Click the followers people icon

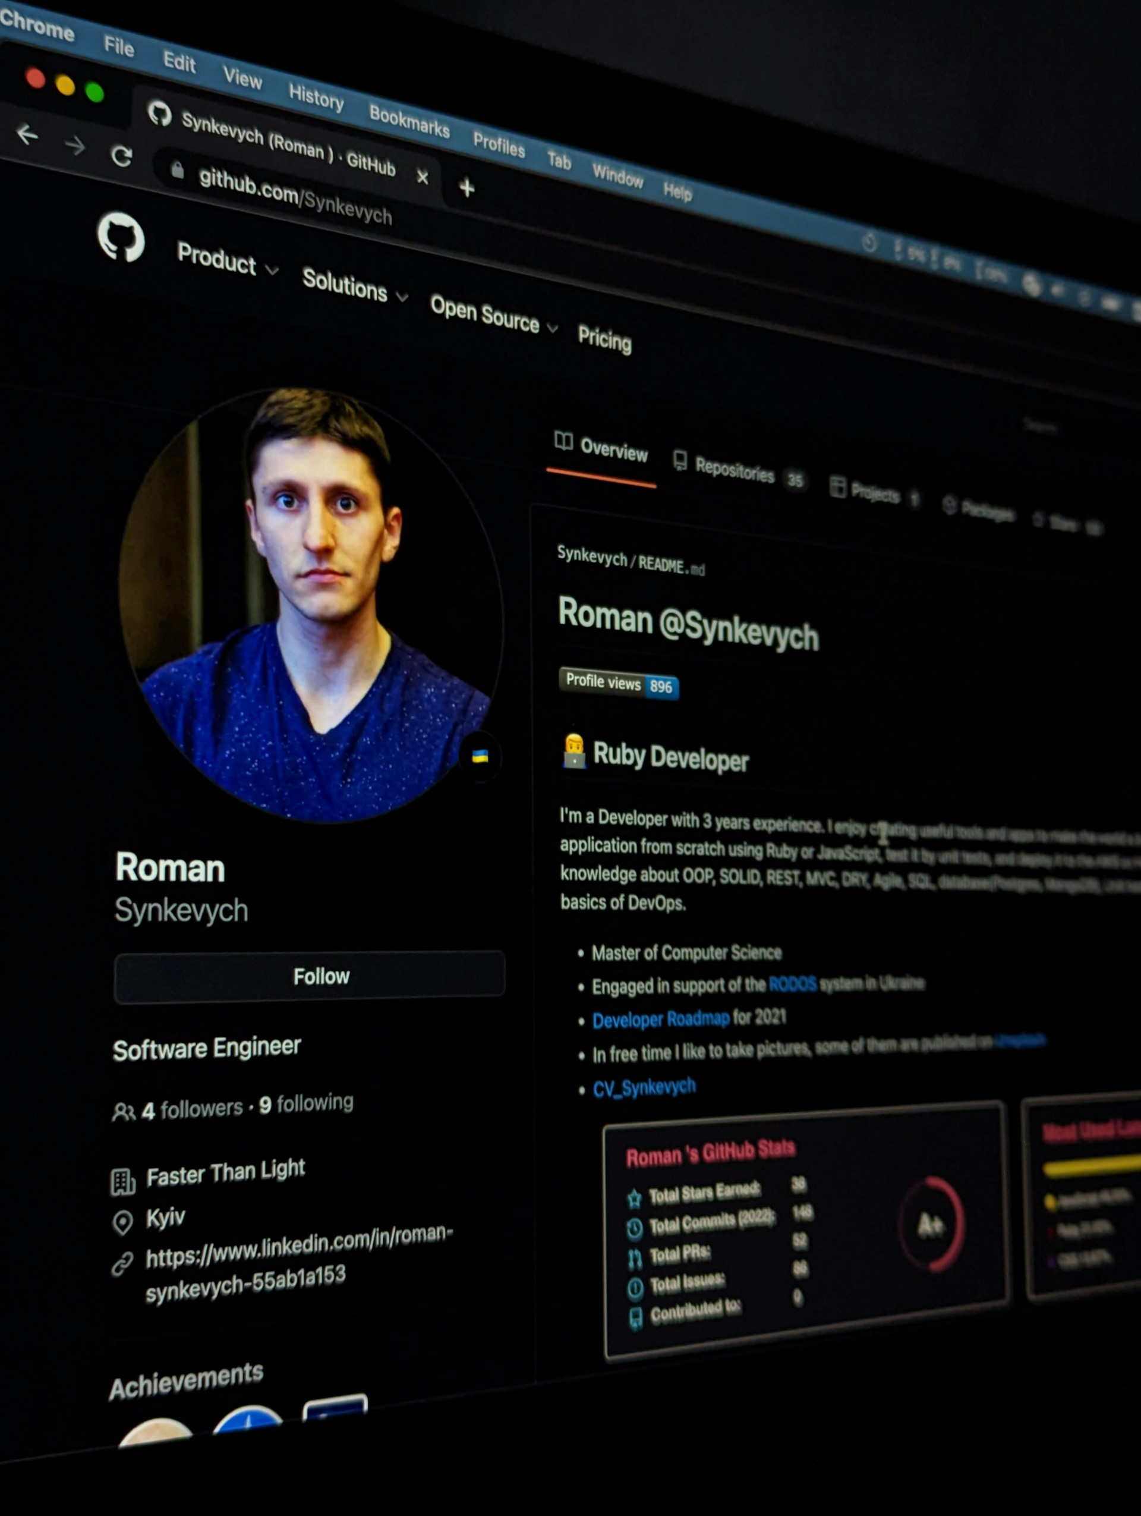[123, 1112]
